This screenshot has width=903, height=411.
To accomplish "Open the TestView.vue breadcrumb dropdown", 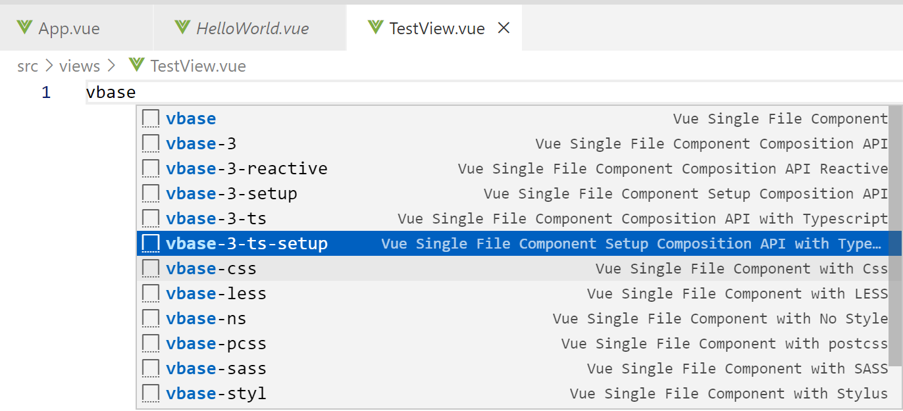I will tap(197, 66).
